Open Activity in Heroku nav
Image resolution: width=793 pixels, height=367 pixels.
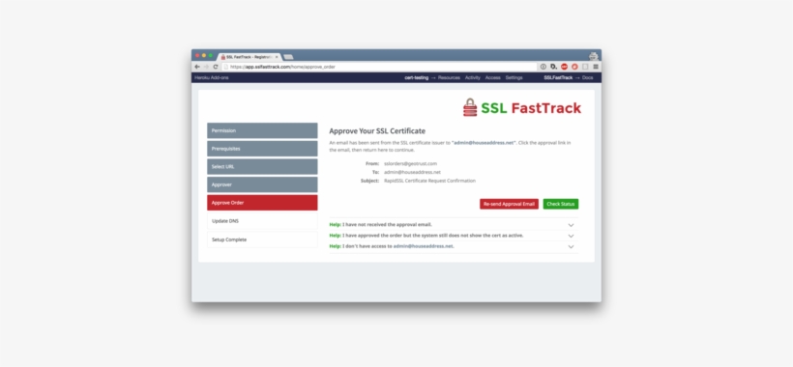(472, 77)
